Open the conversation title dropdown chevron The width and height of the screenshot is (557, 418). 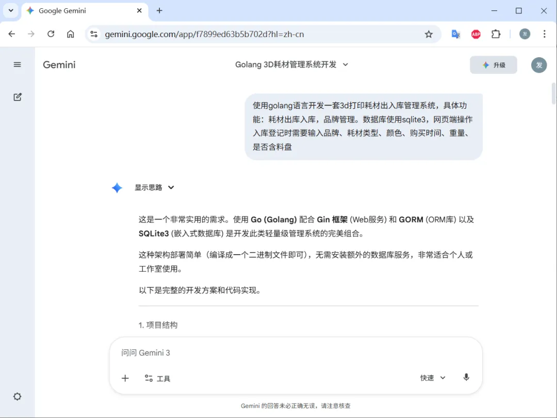345,64
